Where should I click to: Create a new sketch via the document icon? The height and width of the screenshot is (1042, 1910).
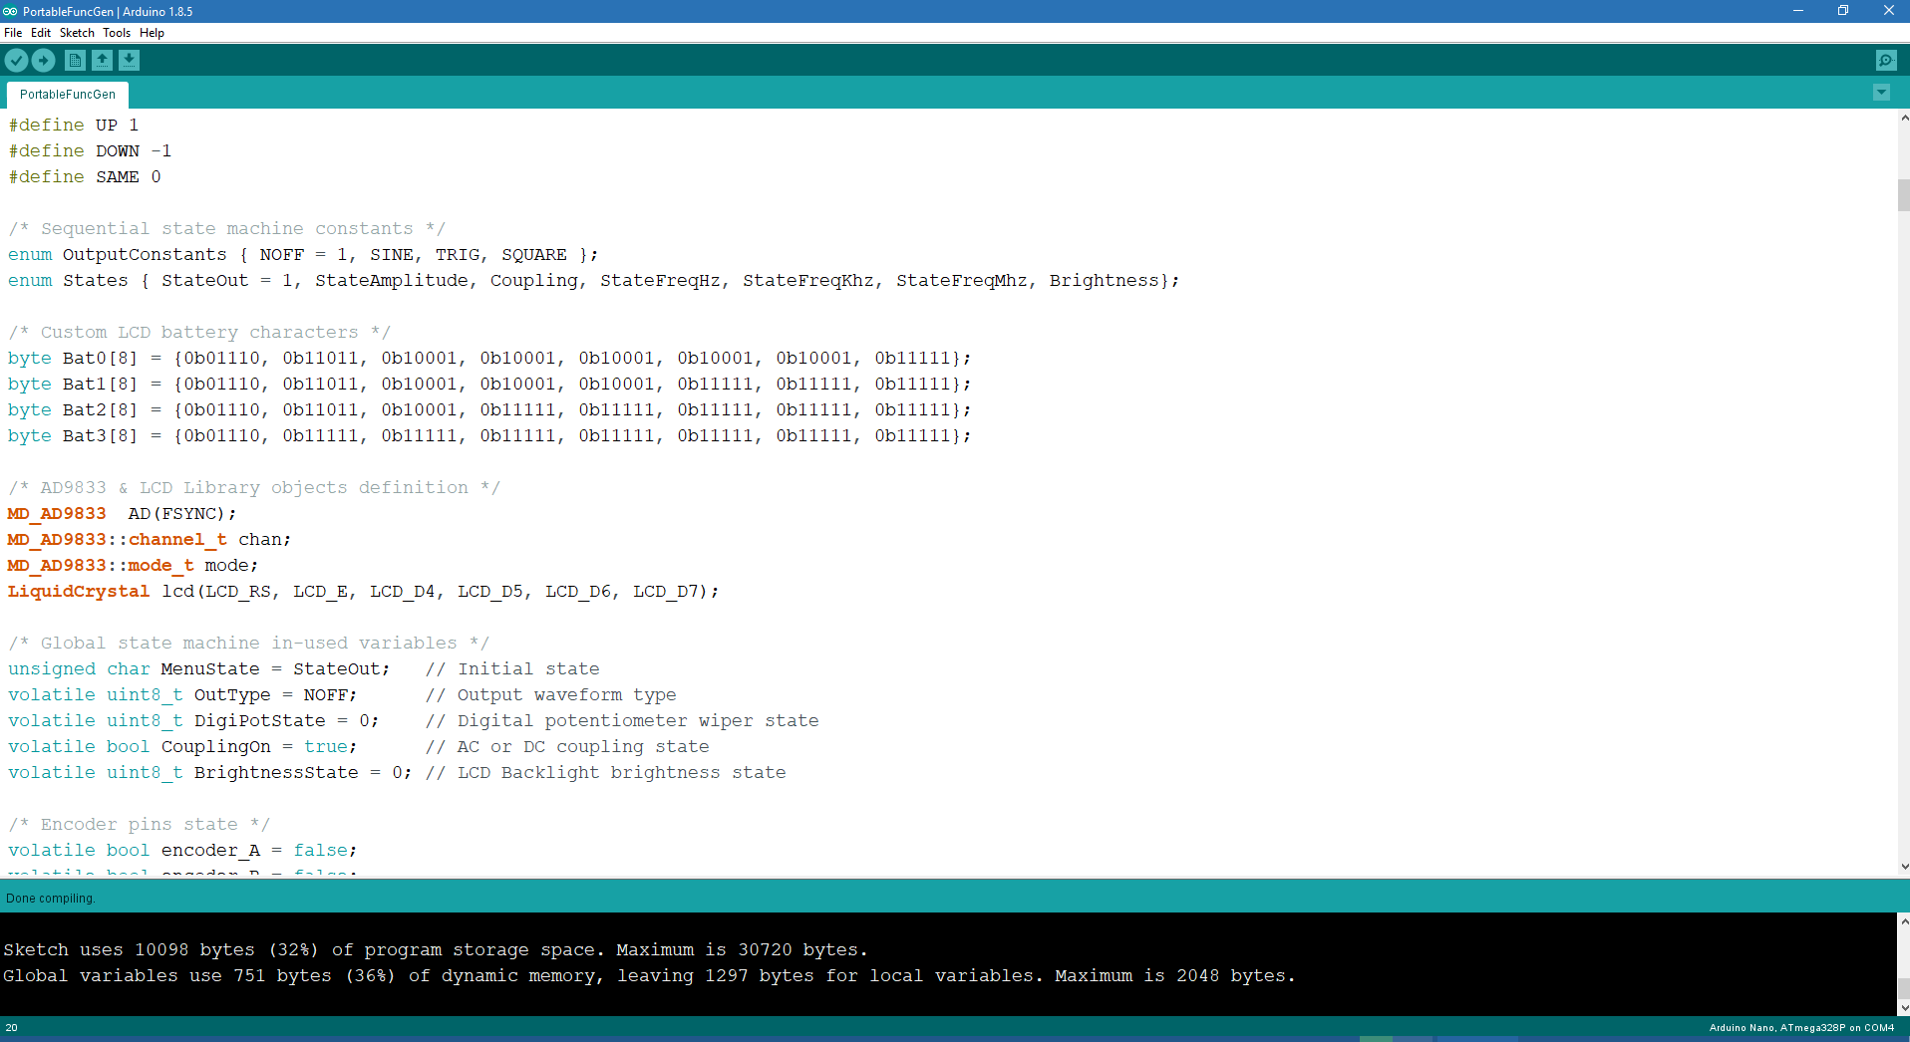click(x=75, y=60)
